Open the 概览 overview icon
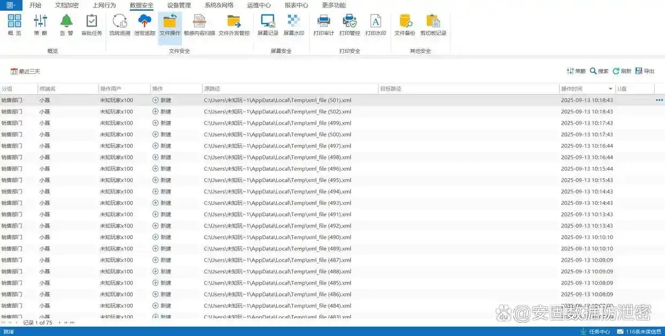The height and width of the screenshot is (336, 665). point(14,25)
